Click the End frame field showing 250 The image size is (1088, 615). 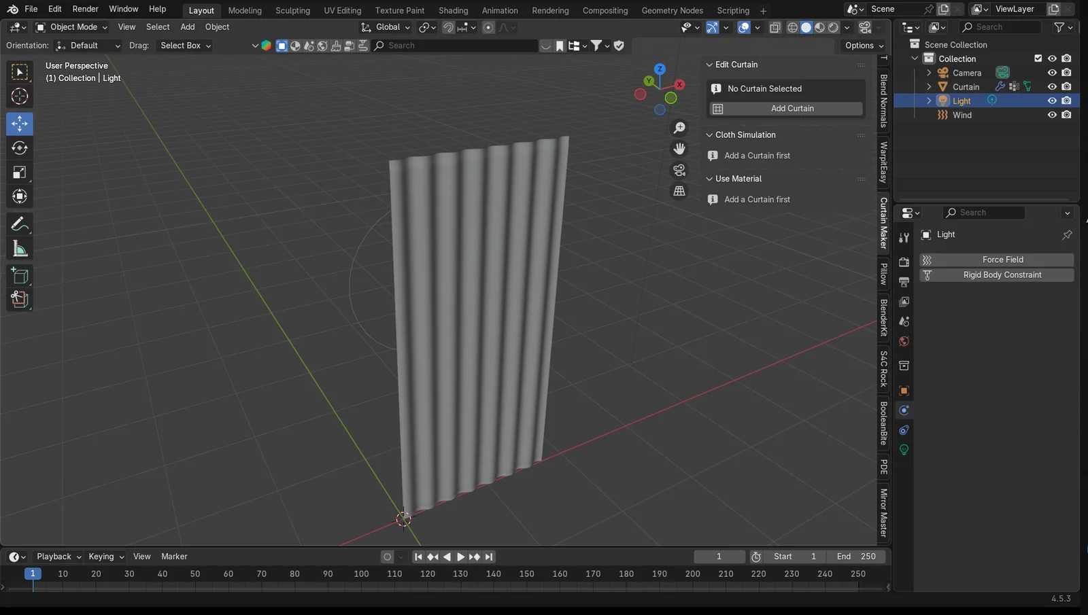pos(857,557)
